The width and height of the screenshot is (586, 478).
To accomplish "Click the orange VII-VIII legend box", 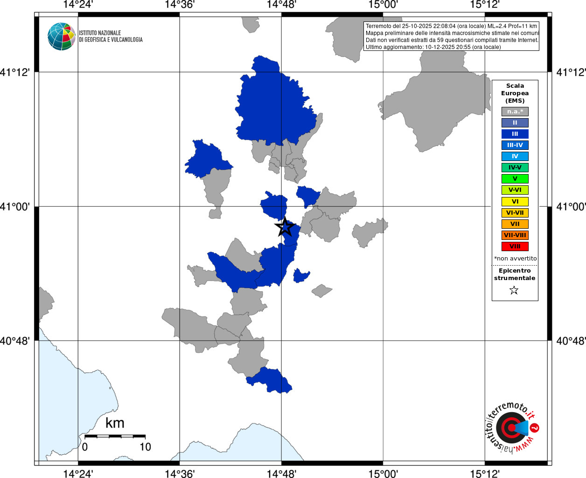I will tap(515, 235).
